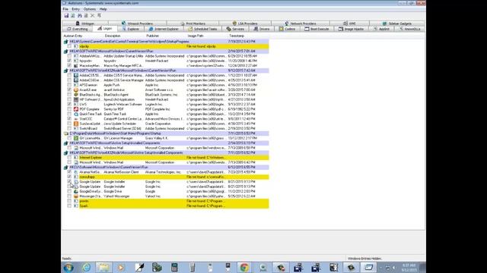The image size is (487, 273).
Task: Open Windows Start button on taskbar
Action: [x=68, y=268]
